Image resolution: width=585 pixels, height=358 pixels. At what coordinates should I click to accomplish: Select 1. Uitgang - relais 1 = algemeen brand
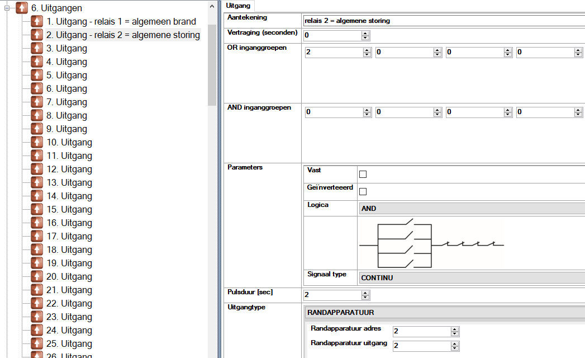pos(121,21)
